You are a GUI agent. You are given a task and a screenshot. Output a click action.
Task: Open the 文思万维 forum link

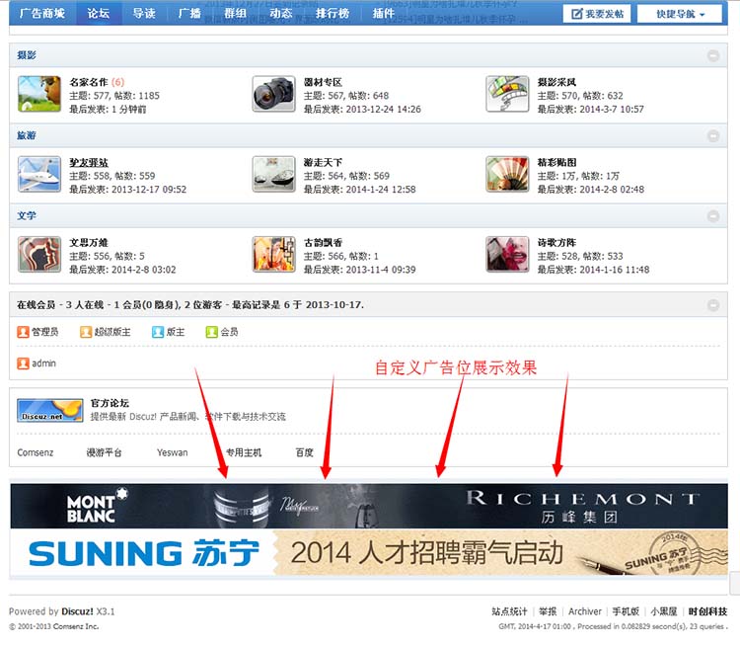[89, 243]
